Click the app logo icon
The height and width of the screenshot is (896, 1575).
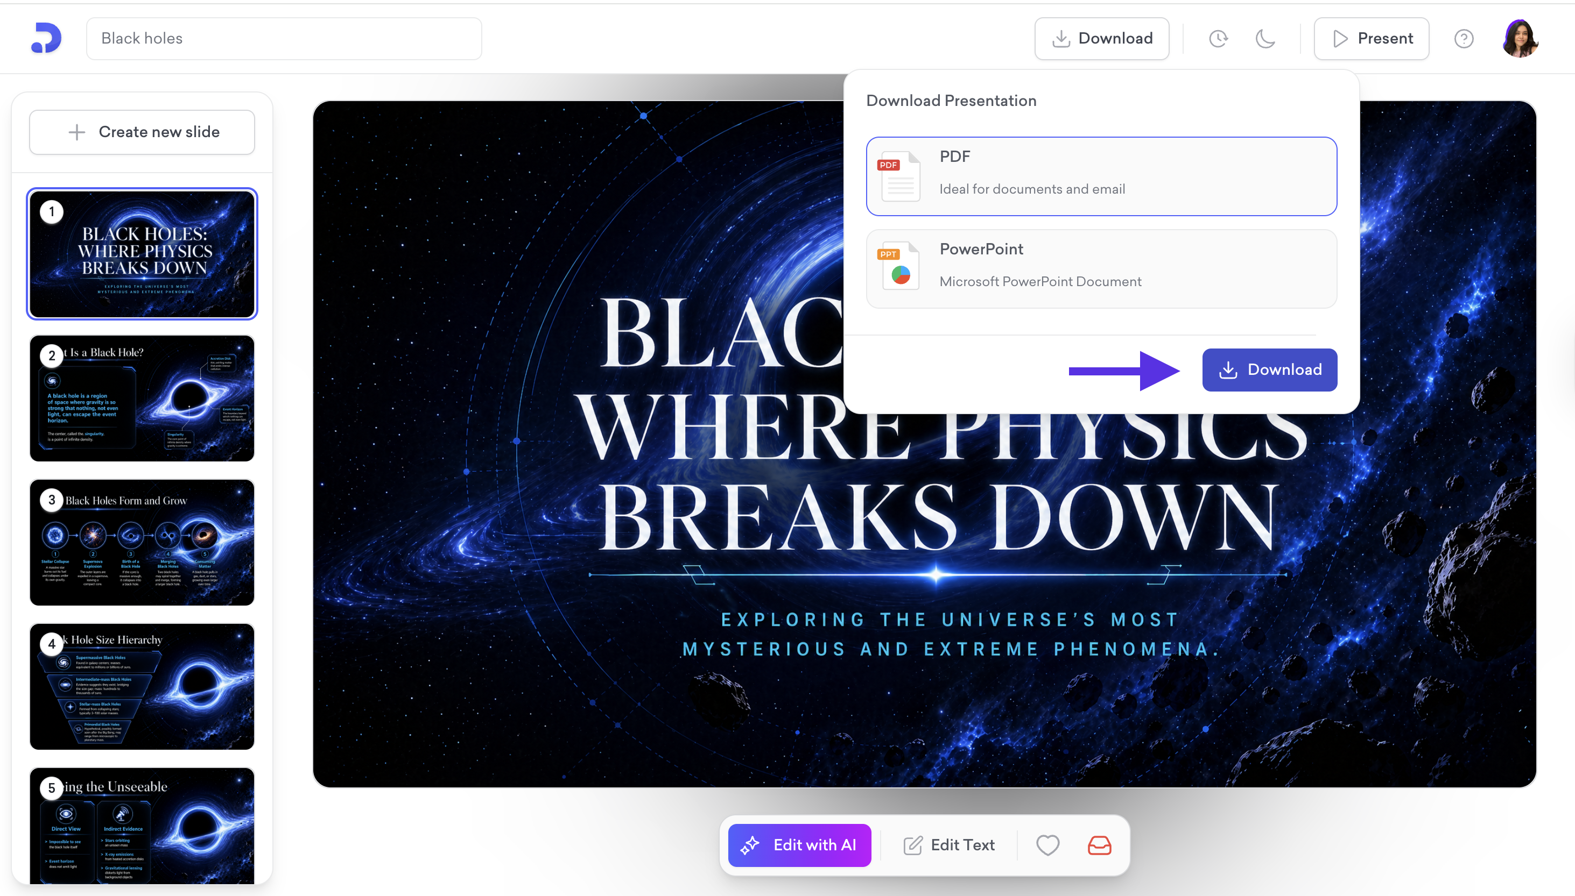coord(46,38)
